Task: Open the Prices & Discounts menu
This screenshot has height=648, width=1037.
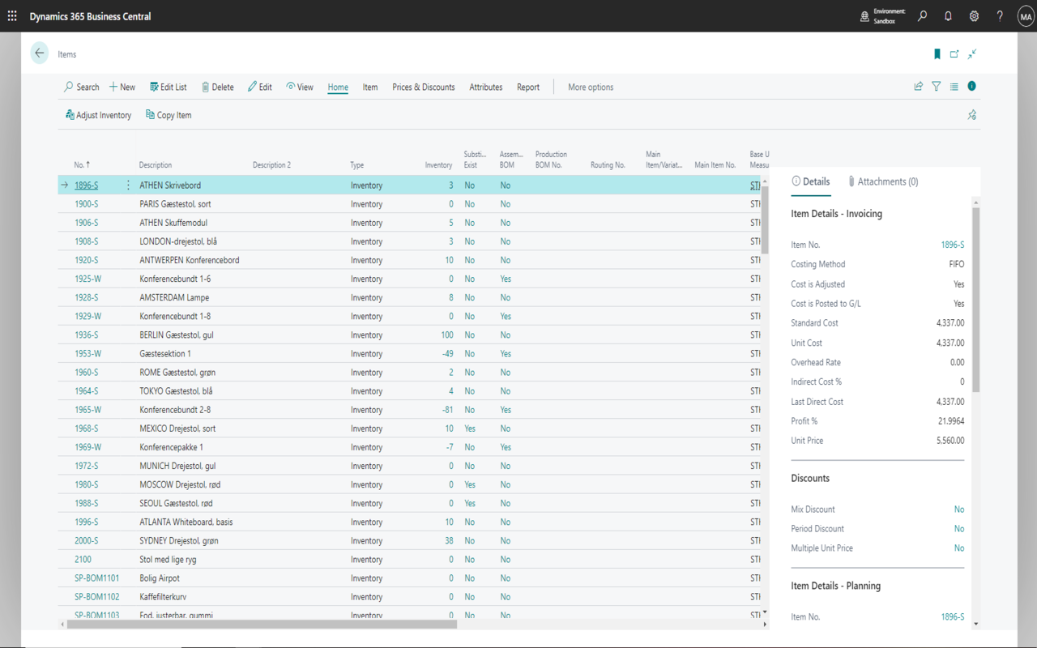Action: 424,87
